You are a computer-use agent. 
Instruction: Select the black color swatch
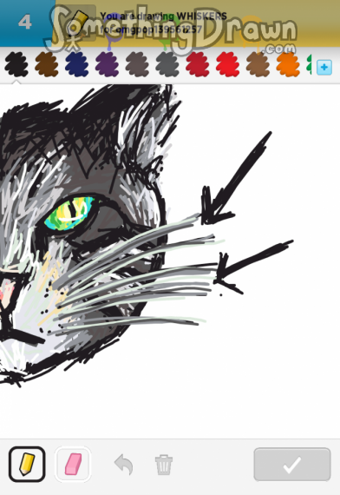point(16,64)
